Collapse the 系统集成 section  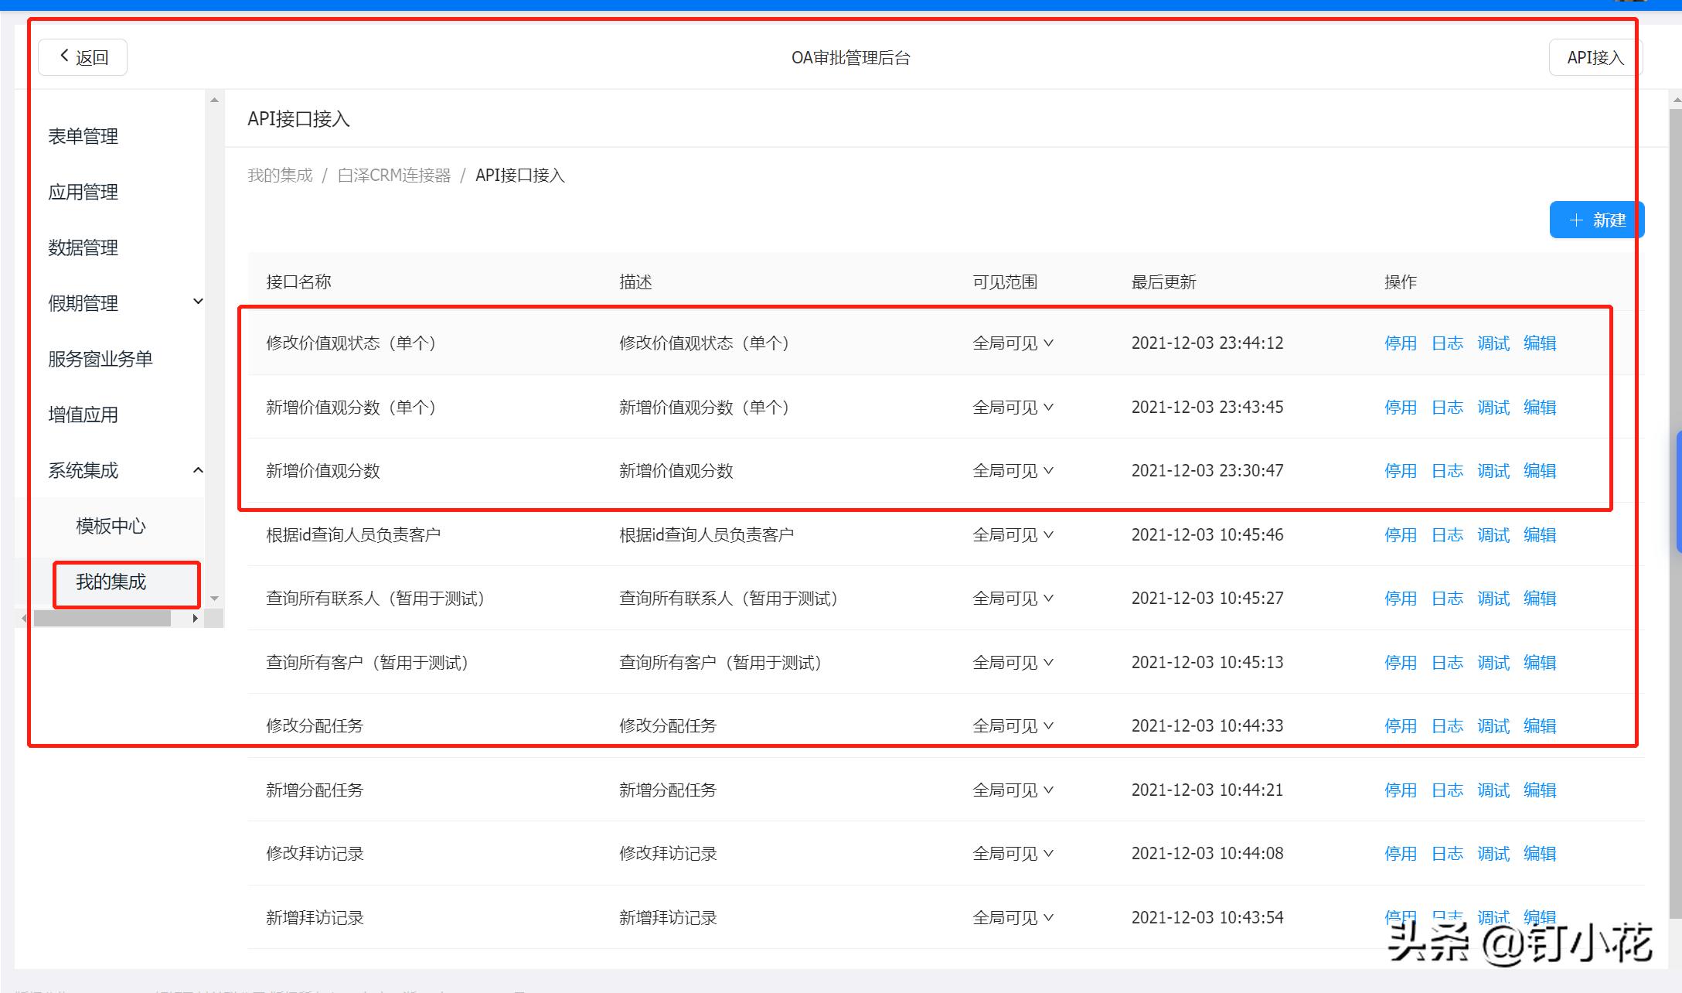[x=199, y=470]
